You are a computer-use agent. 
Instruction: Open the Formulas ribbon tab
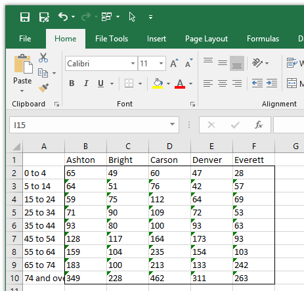(263, 39)
